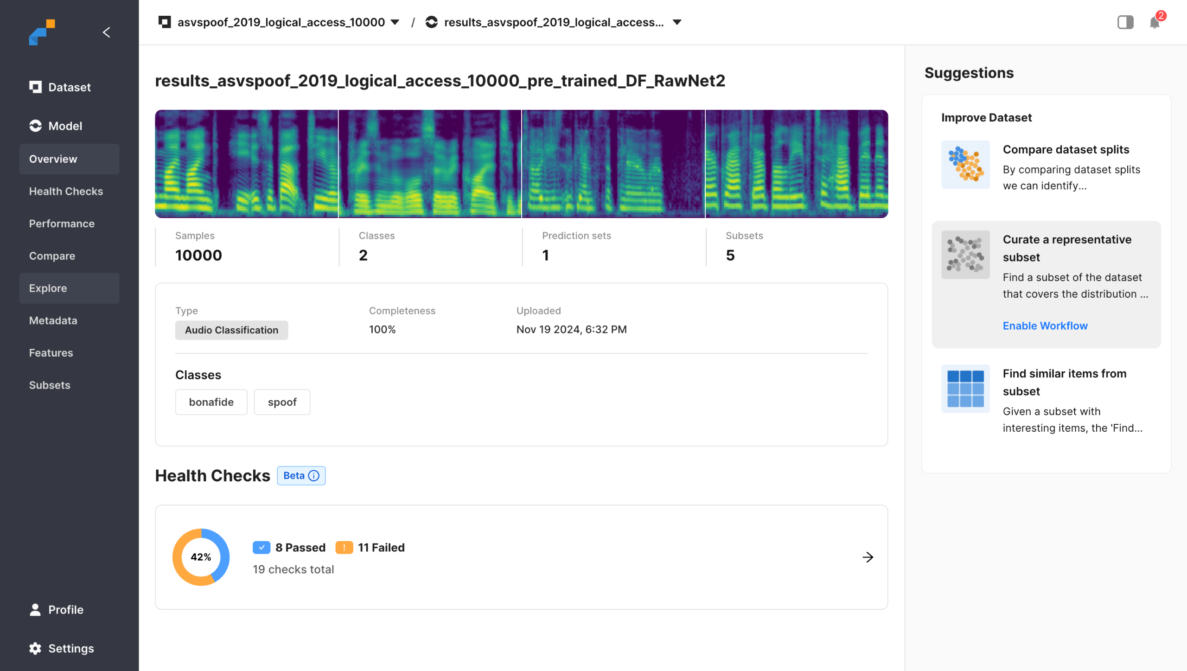Expand the asvspoof dataset dropdown
Screen dimensions: 1187x671
[x=395, y=22]
